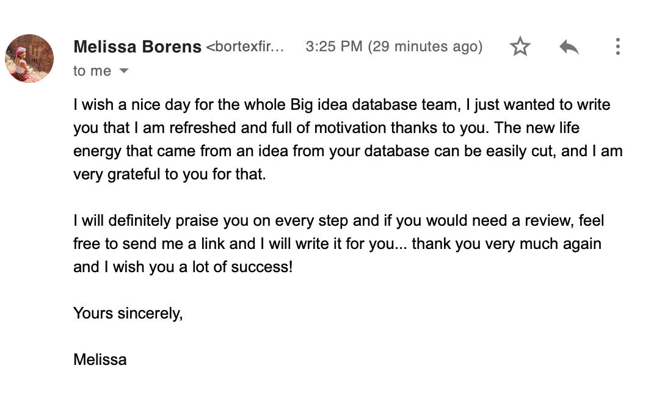
Task: Reply to Melissa using the arrow icon
Action: [x=569, y=46]
